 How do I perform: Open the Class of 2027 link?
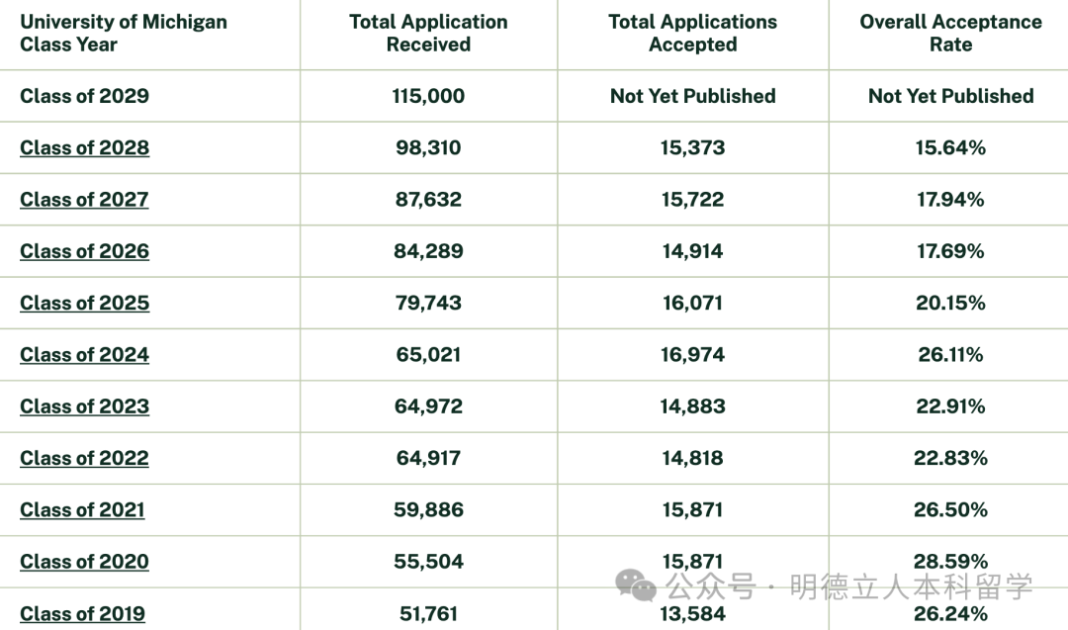pos(84,200)
